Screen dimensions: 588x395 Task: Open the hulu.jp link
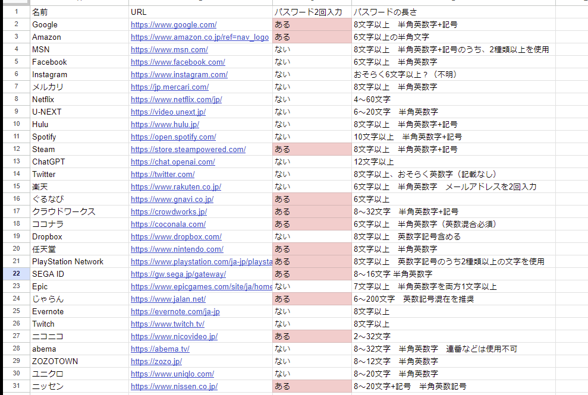(x=165, y=124)
